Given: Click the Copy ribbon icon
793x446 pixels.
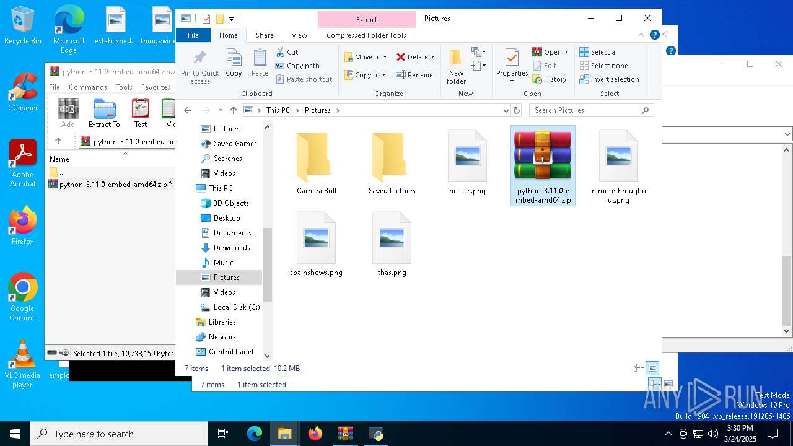Looking at the screenshot, I should coord(234,63).
